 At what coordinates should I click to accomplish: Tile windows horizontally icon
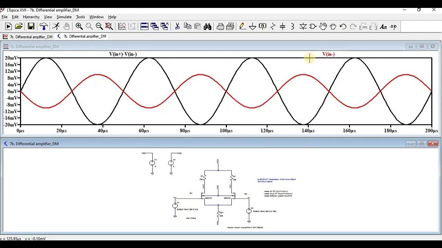point(145,26)
